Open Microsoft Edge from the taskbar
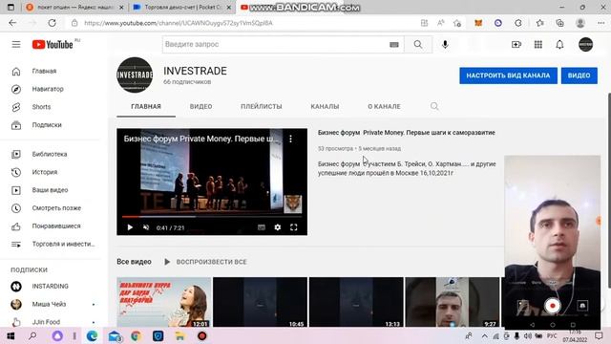 coord(92,335)
